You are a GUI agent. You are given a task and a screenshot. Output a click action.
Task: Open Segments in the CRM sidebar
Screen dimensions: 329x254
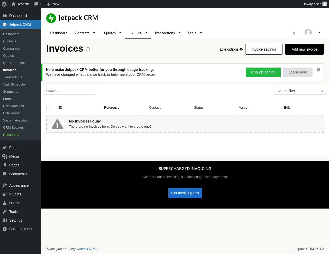11,91
